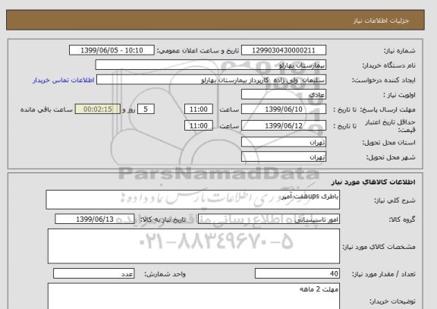
Task: Select the priority field showing عادی
Action: tap(284, 95)
